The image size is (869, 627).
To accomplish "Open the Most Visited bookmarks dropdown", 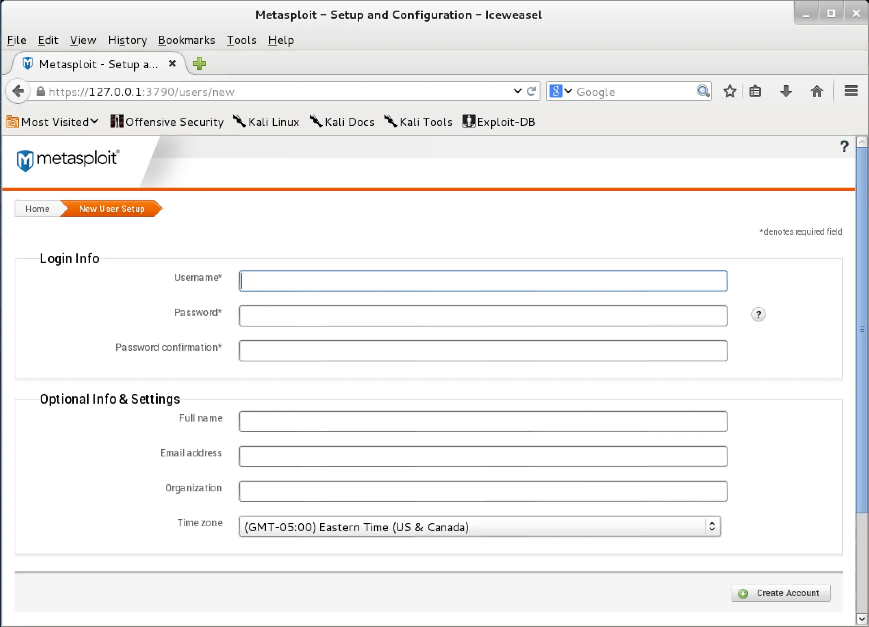I will pos(53,122).
